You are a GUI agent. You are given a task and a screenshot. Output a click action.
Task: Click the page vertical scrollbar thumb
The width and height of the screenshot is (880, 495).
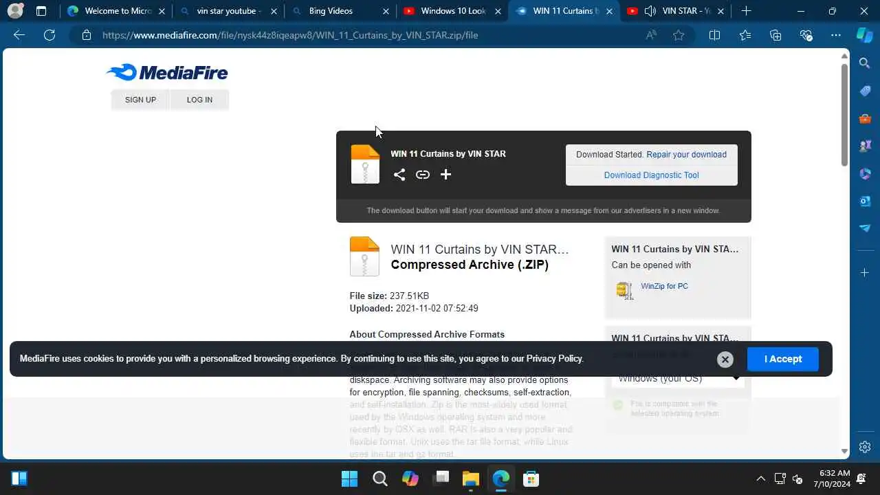click(845, 113)
